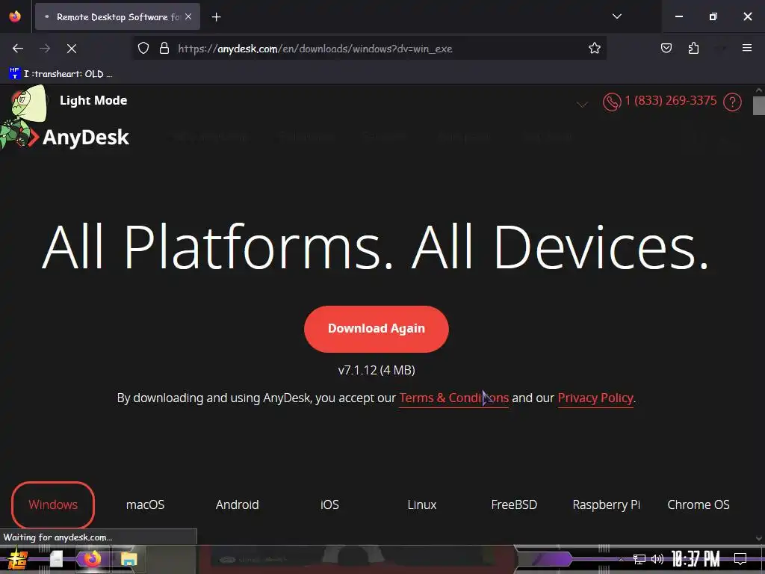Image resolution: width=765 pixels, height=574 pixels.
Task: Click the v7.1.12 (4 MB) text
Action: click(377, 370)
